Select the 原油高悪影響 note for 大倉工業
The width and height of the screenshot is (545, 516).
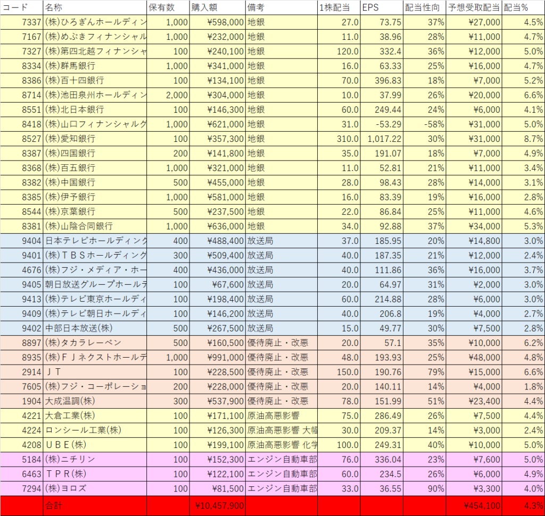[273, 416]
